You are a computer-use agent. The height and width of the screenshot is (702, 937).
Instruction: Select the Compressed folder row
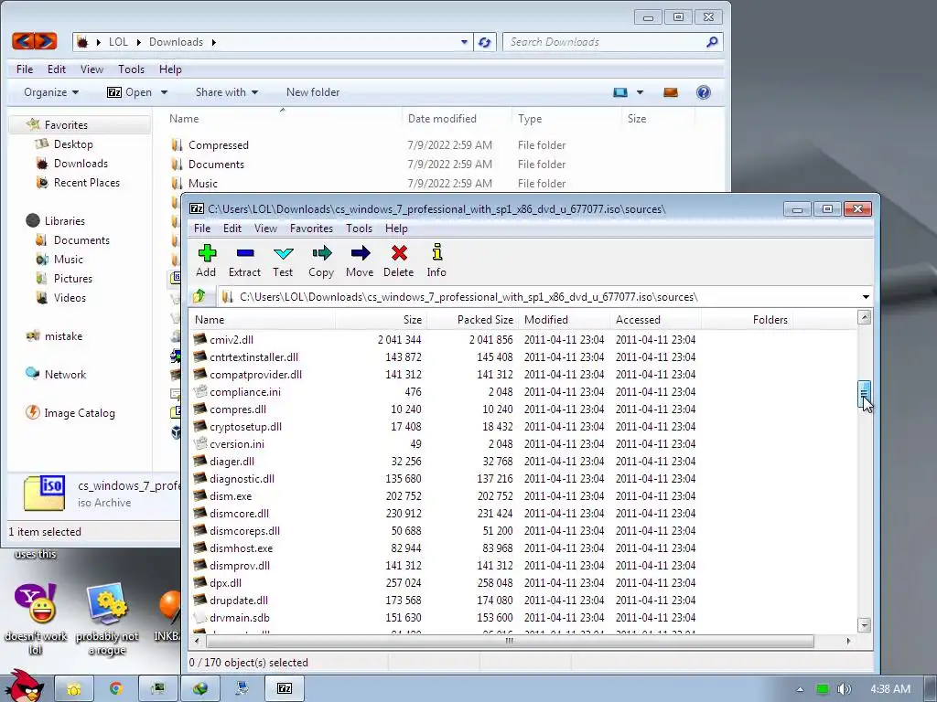433,145
